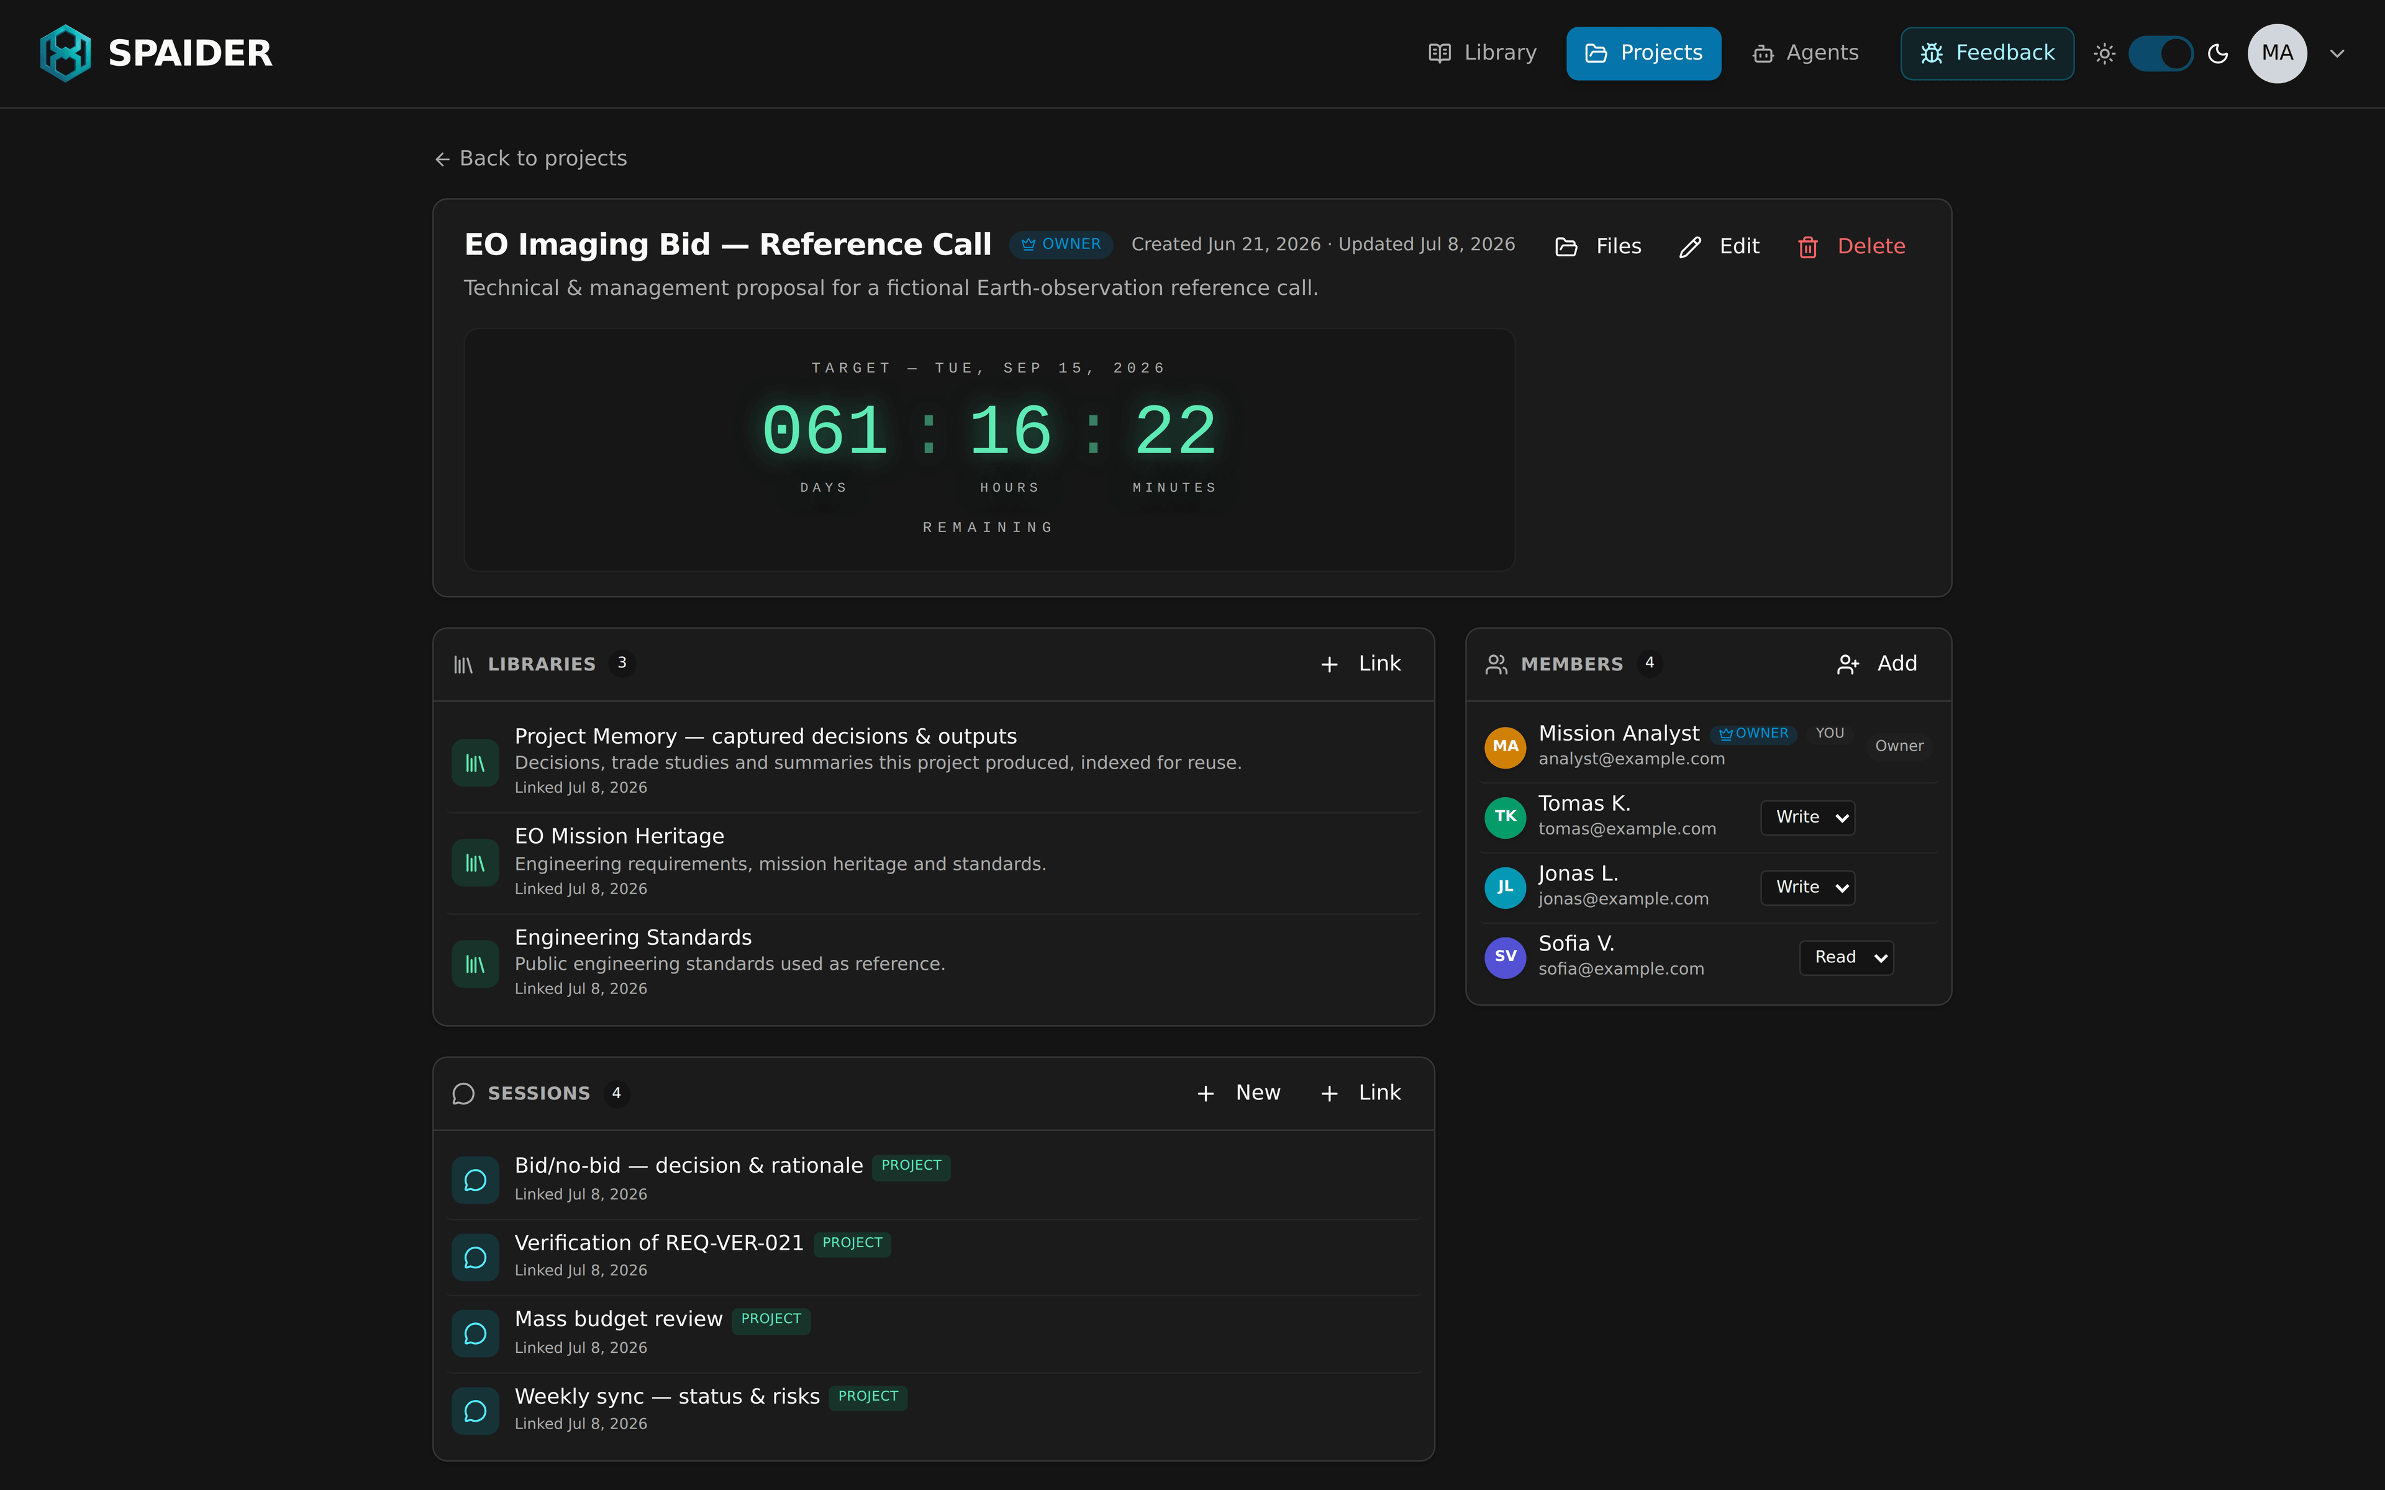Viewport: 2385px width, 1490px height.
Task: Open the MA user avatar
Action: click(x=2276, y=53)
